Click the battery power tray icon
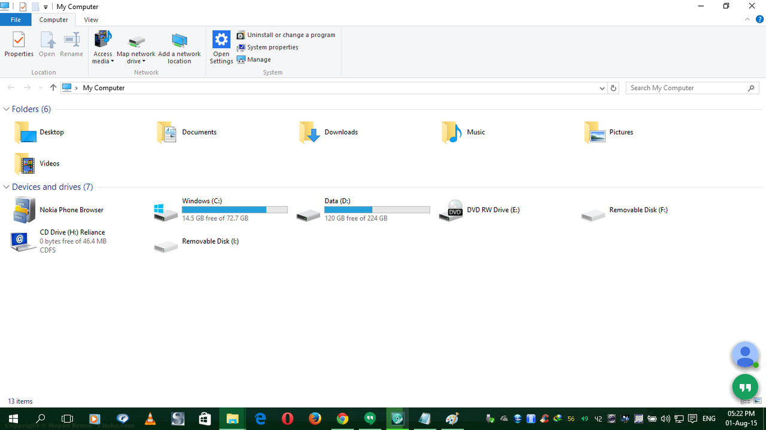The height and width of the screenshot is (430, 766). point(652,419)
